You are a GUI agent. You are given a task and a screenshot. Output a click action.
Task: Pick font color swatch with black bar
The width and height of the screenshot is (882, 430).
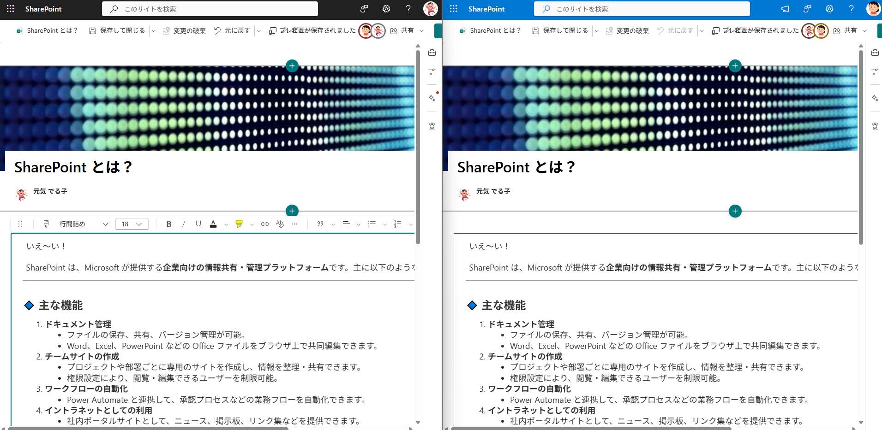(213, 224)
